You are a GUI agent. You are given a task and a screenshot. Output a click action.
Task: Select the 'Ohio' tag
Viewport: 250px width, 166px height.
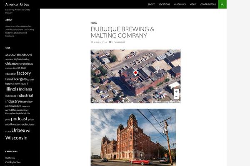(x=14, y=110)
